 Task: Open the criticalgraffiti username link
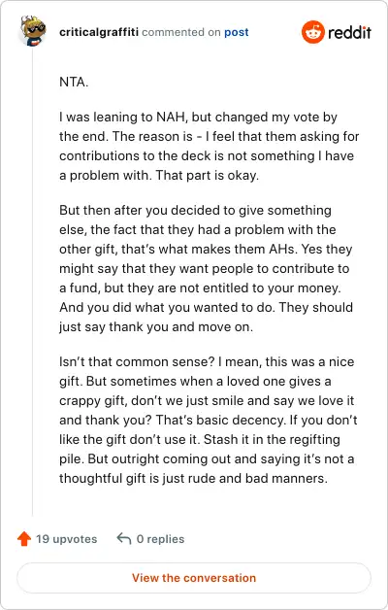point(99,32)
